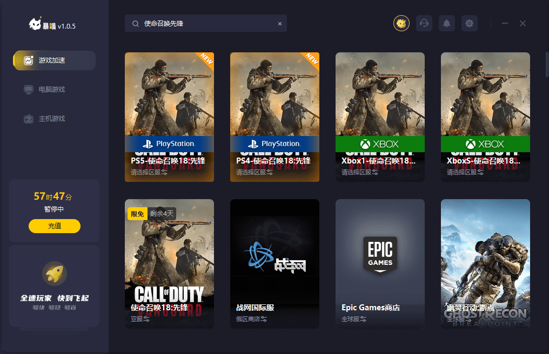Open 亚服 region selector for 使命召唤18:先锋

coord(140,319)
